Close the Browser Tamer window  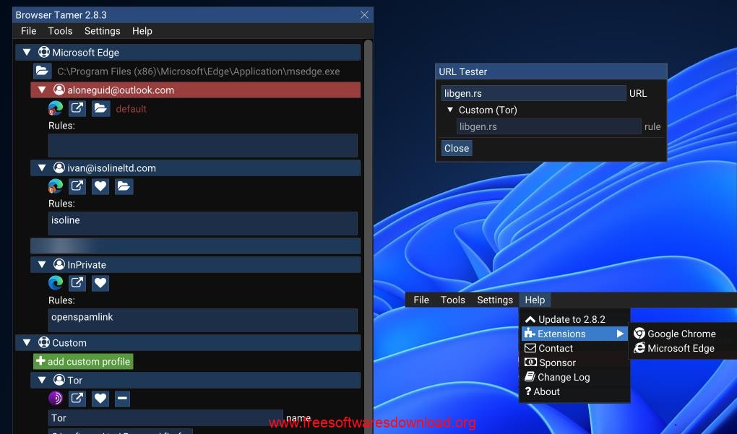click(364, 15)
